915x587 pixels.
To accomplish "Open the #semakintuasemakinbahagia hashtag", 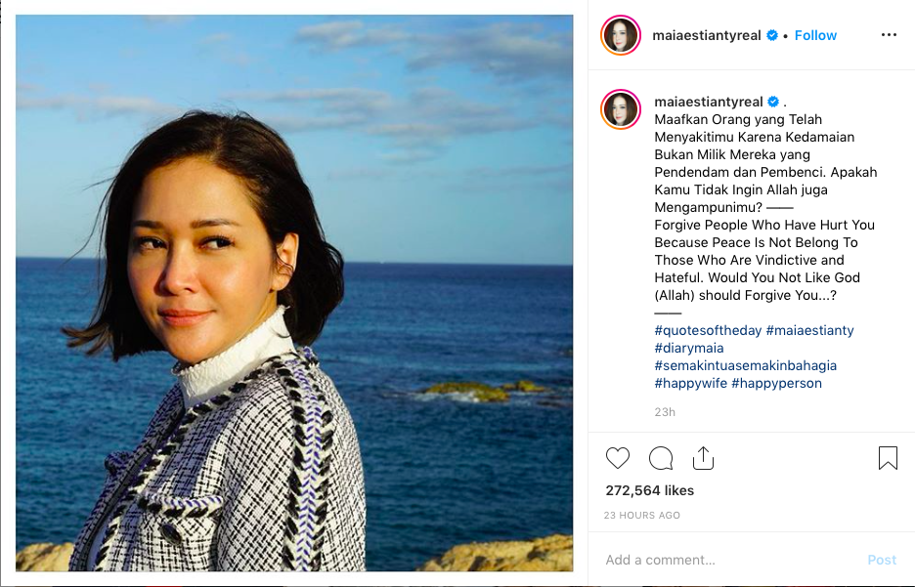I will pyautogui.click(x=745, y=365).
